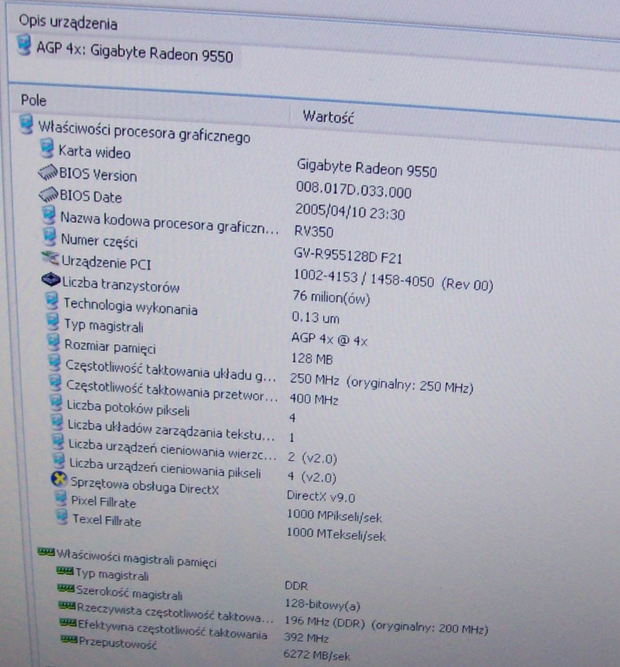Select the Szerokość magistrali field
This screenshot has width=620, height=667.
point(129,593)
